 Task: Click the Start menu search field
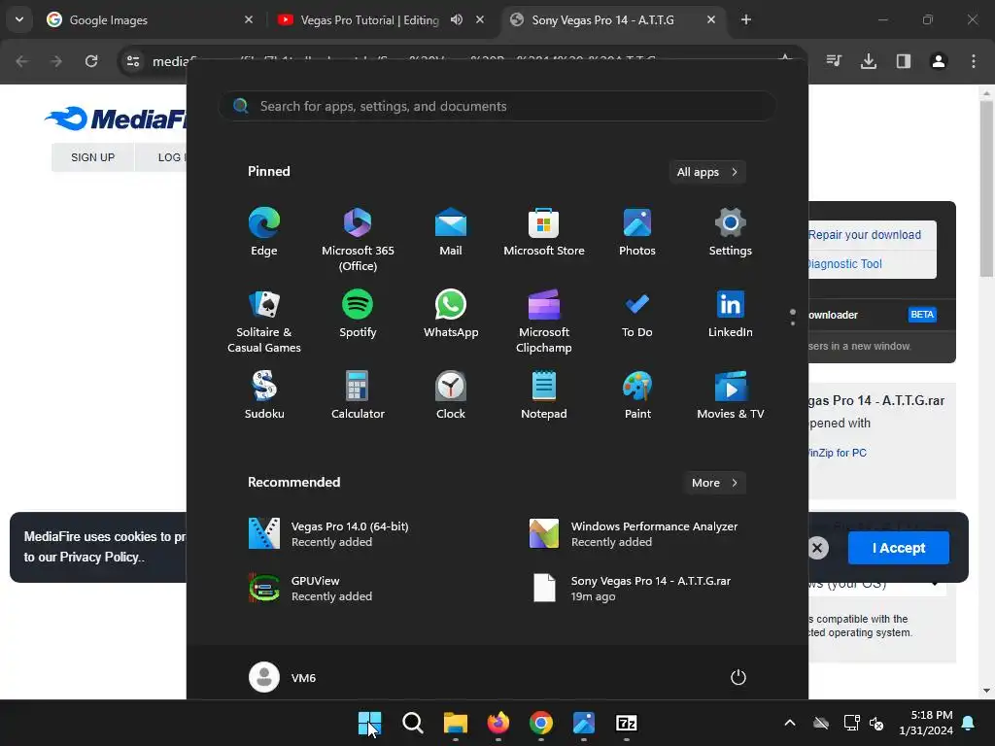[497, 106]
